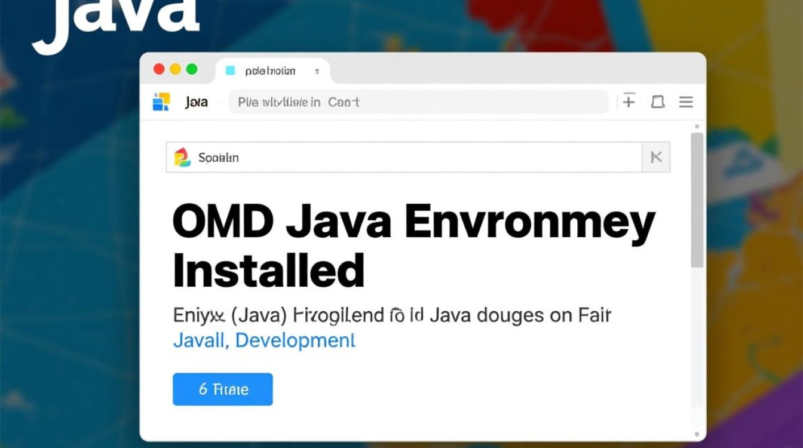Viewport: 803px width, 448px height.
Task: Toggle the yellow traffic light button
Action: tap(176, 69)
